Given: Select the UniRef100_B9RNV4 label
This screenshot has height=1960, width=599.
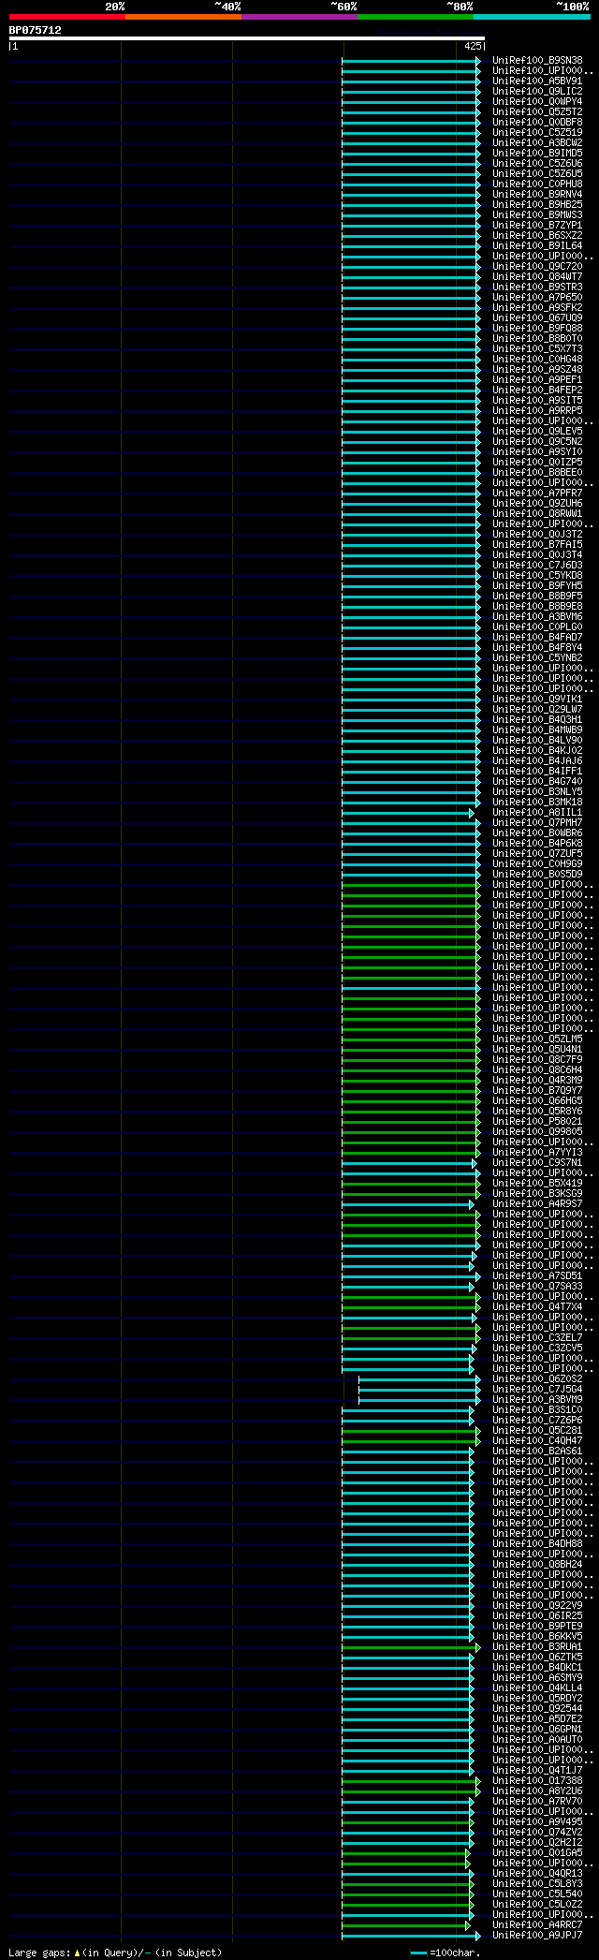Looking at the screenshot, I should [537, 195].
